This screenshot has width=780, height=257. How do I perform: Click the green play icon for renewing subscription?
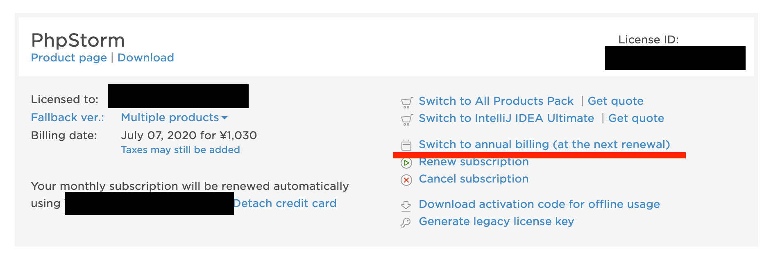pyautogui.click(x=406, y=163)
